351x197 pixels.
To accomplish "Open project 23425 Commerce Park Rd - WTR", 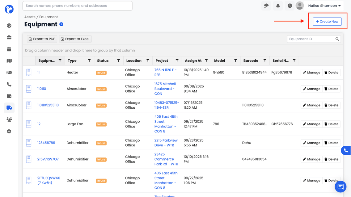I will point(166,159).
